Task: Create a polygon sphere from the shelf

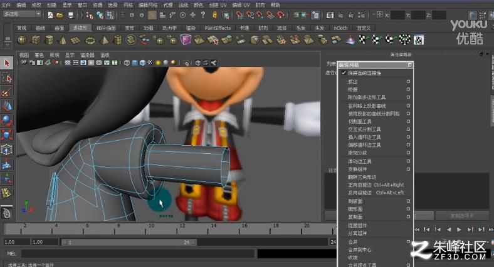Action: click(x=22, y=40)
